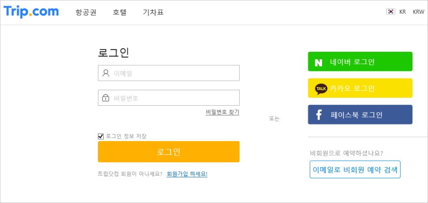This screenshot has width=428, height=203.
Task: Uncheck the 로그인 정보 저장 checkbox
Action: [101, 136]
